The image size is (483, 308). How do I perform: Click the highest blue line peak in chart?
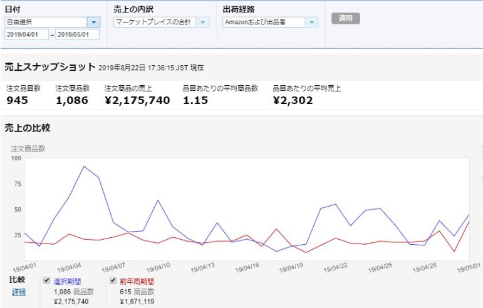tap(84, 167)
